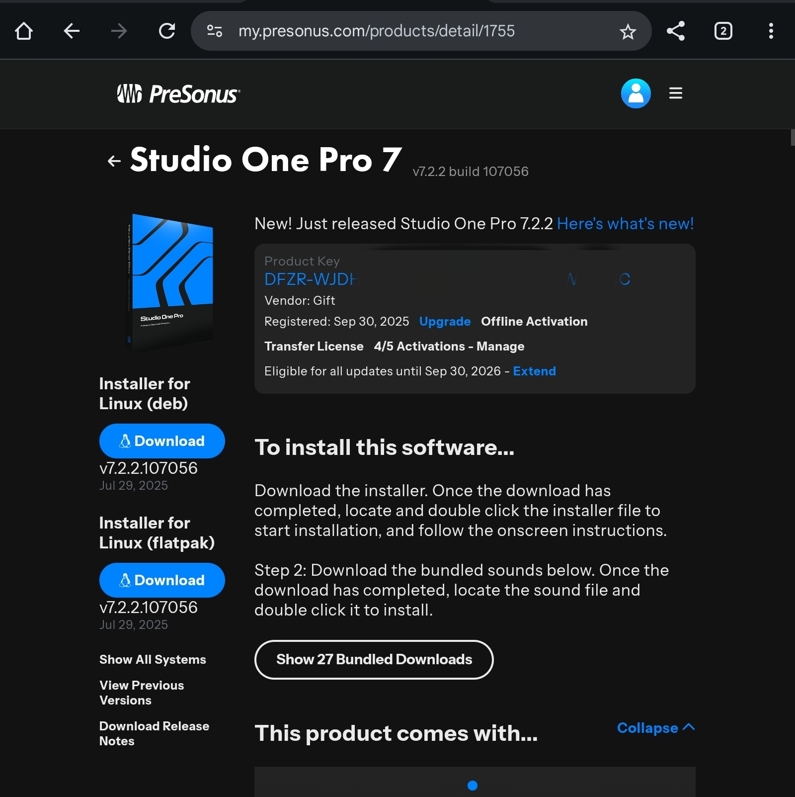Viewport: 795px width, 797px height.
Task: Show 27 Bundled Downloads
Action: [x=374, y=659]
